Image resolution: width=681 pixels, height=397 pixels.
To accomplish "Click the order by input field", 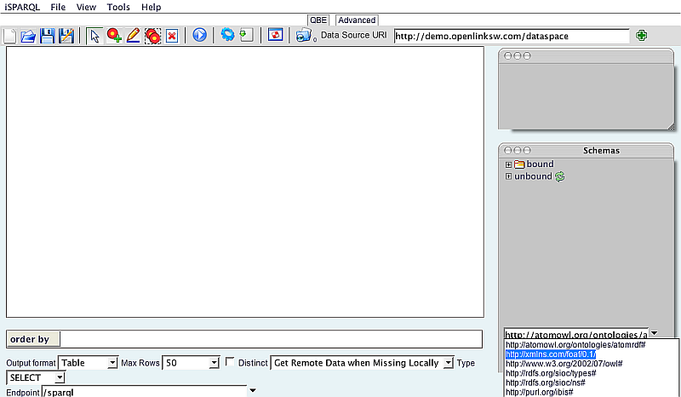I will [271, 339].
